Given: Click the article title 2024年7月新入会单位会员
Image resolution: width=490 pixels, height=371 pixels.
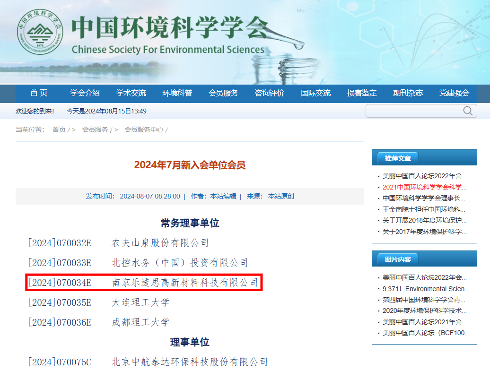Looking at the screenshot, I should 190,165.
